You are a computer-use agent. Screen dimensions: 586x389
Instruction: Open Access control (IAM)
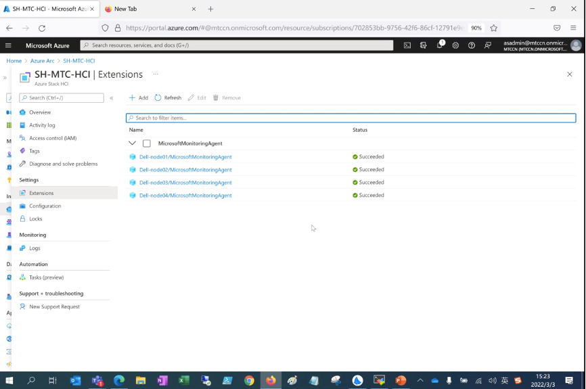pos(53,138)
